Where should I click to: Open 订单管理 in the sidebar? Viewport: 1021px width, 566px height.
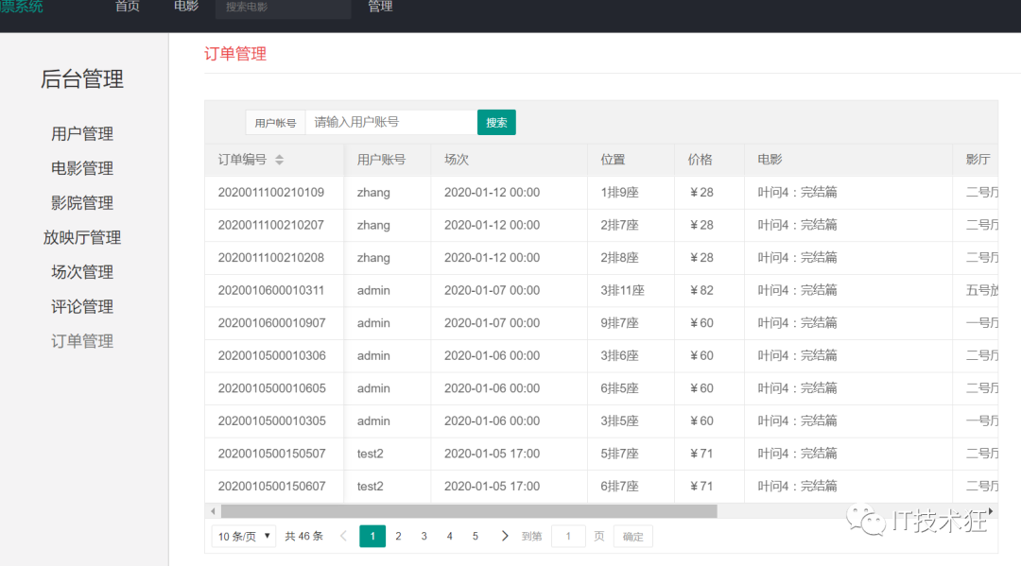click(82, 341)
